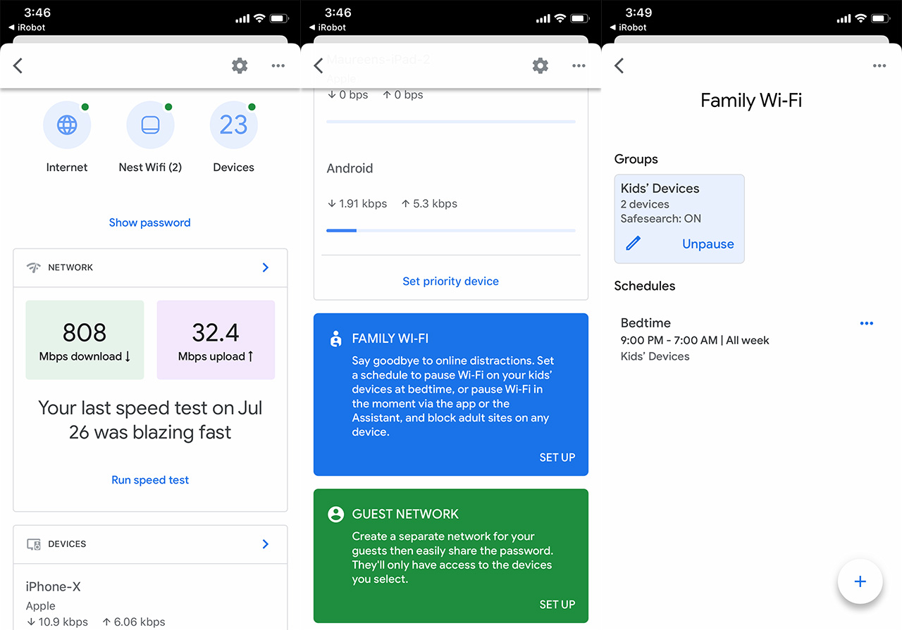Tap Set priority device
Image resolution: width=902 pixels, height=630 pixels.
click(x=451, y=281)
